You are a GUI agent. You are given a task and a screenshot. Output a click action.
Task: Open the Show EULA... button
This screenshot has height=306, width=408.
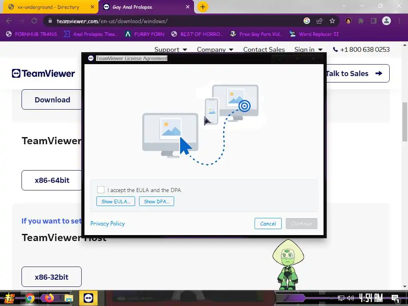[116, 201]
